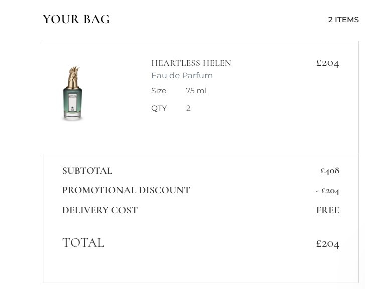Open the HEARTLESS HELEN product title
Viewport: 365px width, 289px height.
(x=191, y=63)
